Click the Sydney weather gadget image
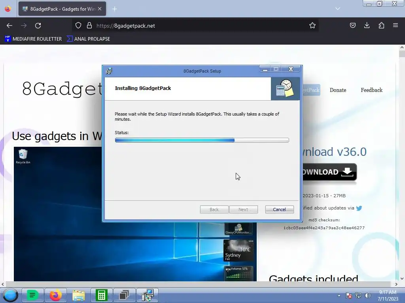Viewport: 405px width, 303px height. tap(238, 251)
